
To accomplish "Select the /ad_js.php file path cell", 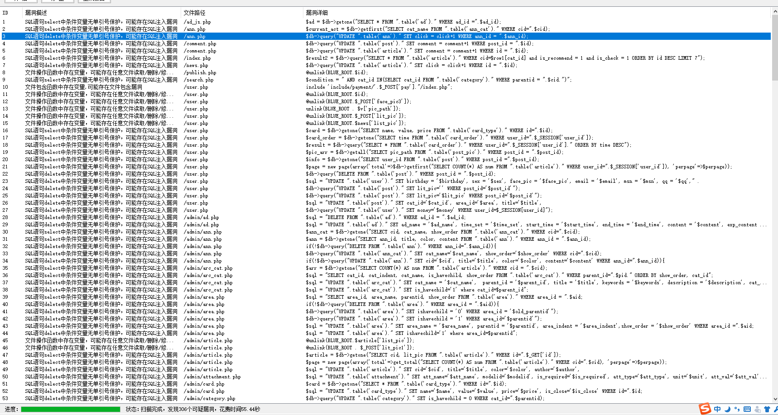I will click(x=197, y=22).
